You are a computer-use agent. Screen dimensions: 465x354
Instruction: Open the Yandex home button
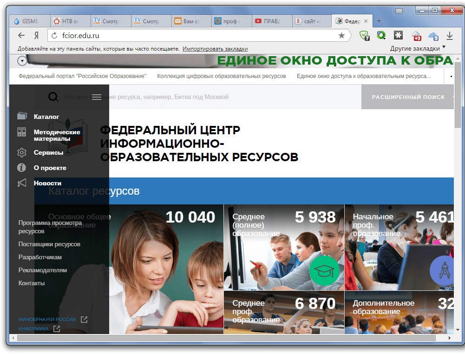(36, 36)
